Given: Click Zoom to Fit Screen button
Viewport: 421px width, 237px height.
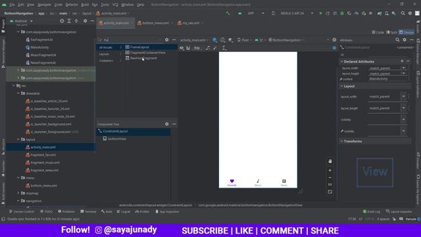Looking at the screenshot, I should (x=330, y=192).
